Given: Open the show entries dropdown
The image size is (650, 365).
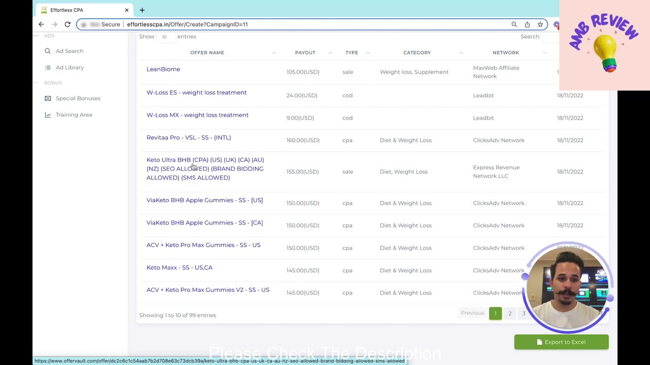Looking at the screenshot, I should 165,36.
